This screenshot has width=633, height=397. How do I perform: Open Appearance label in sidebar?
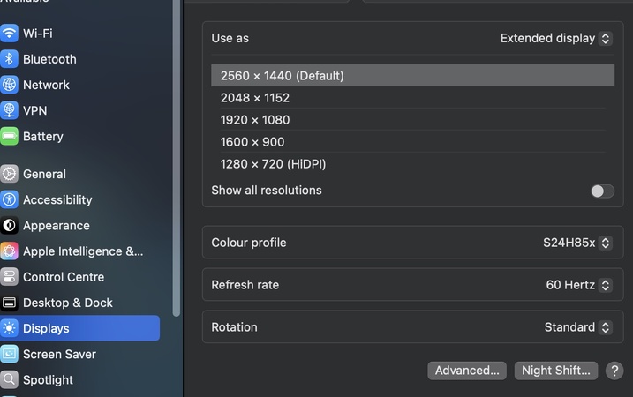pos(57,226)
